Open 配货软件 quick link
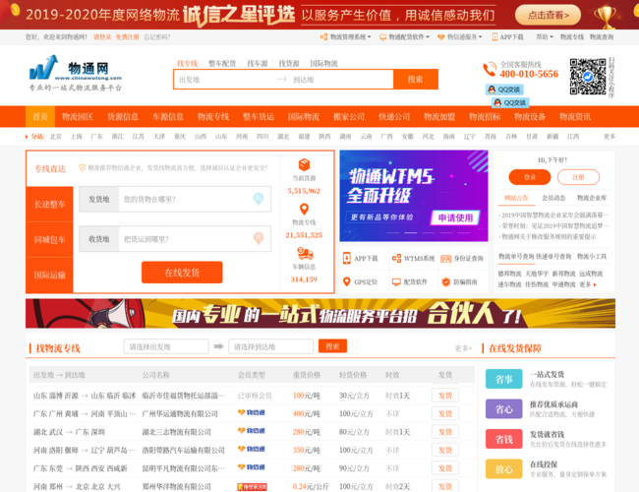639x492 pixels. (410, 281)
